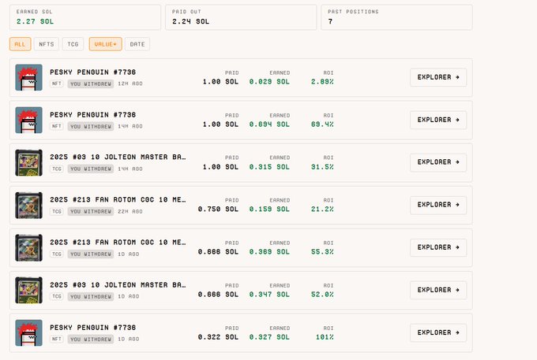The height and width of the screenshot is (360, 537).
Task: Click Pesky Penguin thumbnail paid 0.322 SOL
Action: click(28, 333)
